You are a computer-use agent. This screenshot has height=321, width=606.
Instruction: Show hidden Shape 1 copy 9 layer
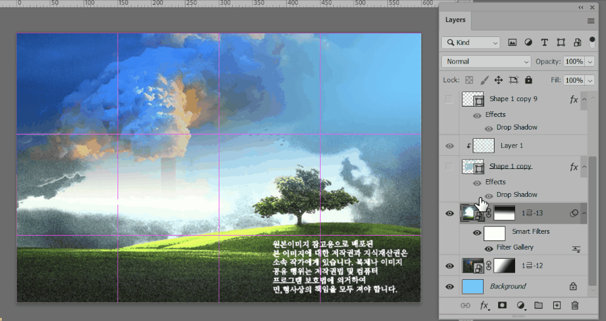pyautogui.click(x=449, y=99)
